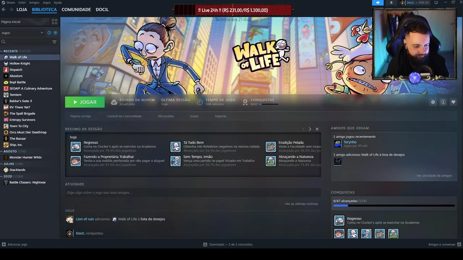This screenshot has width=463, height=260.
Task: Close the session summary panel
Action: coord(317,129)
